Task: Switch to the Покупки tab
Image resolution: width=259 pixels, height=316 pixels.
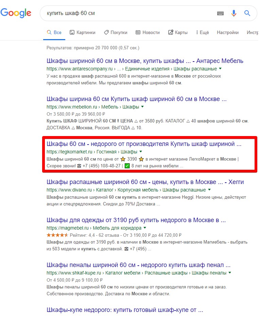Action: (116, 32)
